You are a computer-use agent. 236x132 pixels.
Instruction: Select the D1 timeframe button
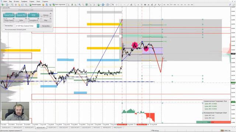[185, 5]
